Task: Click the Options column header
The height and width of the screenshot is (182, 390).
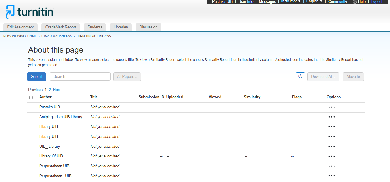Action: click(334, 97)
